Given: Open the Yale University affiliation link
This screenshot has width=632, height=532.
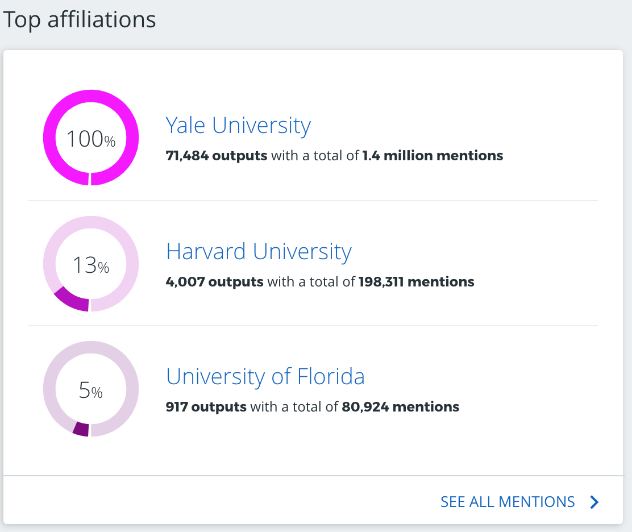Looking at the screenshot, I should tap(238, 126).
